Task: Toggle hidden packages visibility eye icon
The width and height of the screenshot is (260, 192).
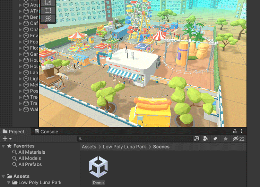Action: coord(236,139)
